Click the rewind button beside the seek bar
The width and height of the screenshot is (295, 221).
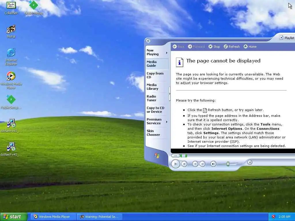[175, 156]
